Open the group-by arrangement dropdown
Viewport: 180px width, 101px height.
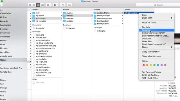click(x=49, y=5)
